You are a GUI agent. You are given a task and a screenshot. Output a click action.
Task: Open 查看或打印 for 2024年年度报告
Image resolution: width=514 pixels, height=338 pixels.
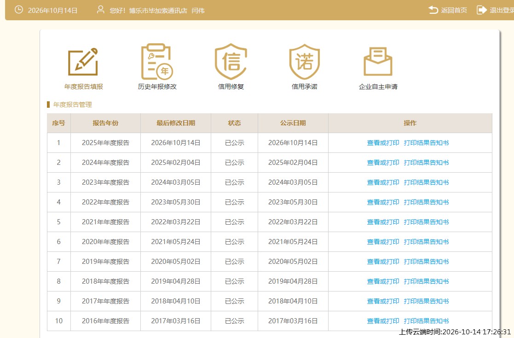click(383, 163)
